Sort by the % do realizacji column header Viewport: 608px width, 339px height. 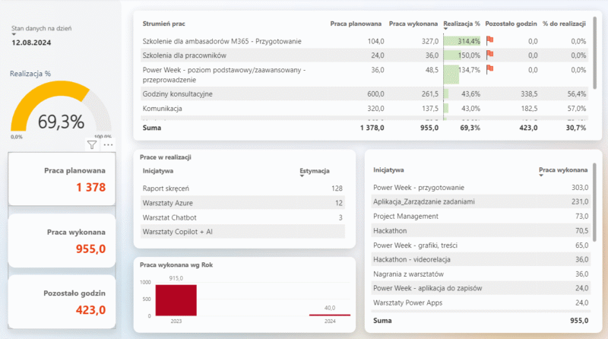(x=564, y=24)
